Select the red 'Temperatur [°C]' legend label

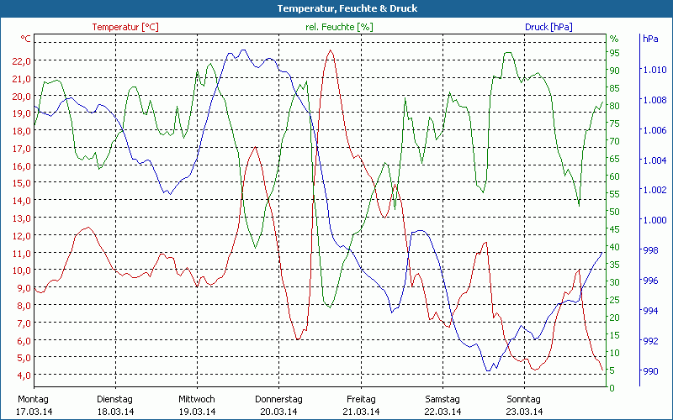click(x=125, y=27)
